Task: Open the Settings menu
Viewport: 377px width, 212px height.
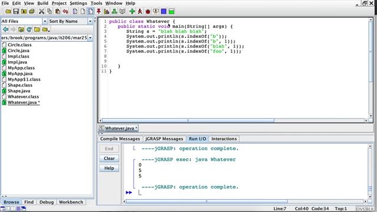Action: tap(78, 3)
